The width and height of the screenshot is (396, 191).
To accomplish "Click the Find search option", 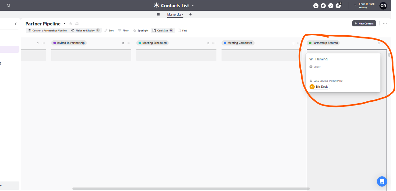I will 182,31.
